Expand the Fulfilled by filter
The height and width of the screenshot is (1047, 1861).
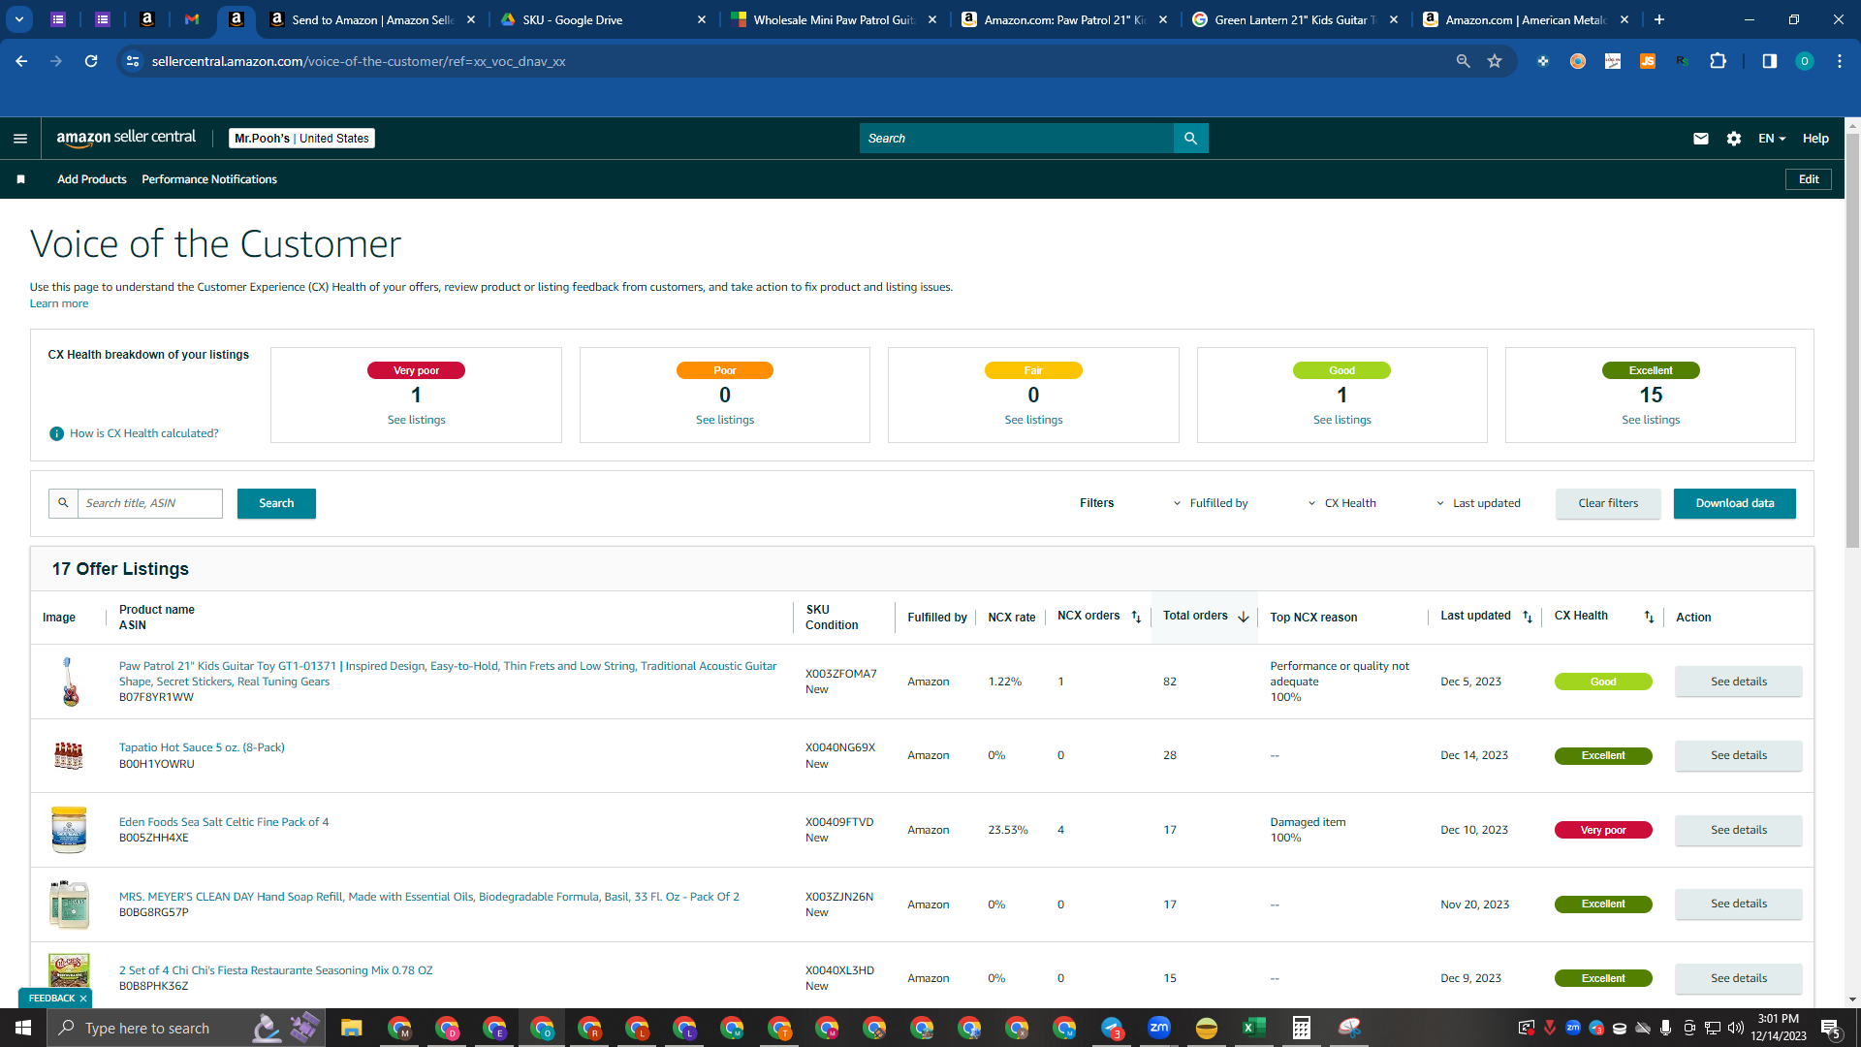1210,503
